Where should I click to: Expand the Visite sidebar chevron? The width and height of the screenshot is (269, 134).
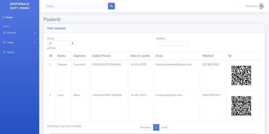tap(35, 43)
